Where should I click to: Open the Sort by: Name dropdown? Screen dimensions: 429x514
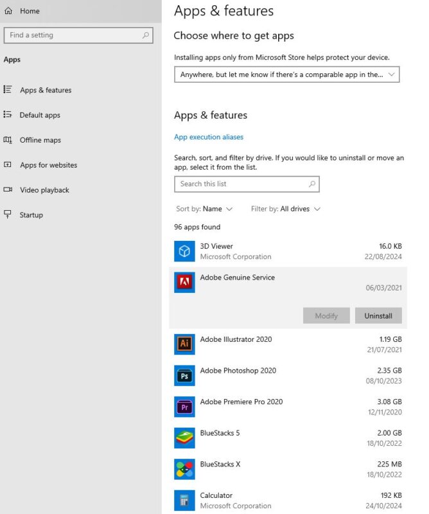point(204,209)
